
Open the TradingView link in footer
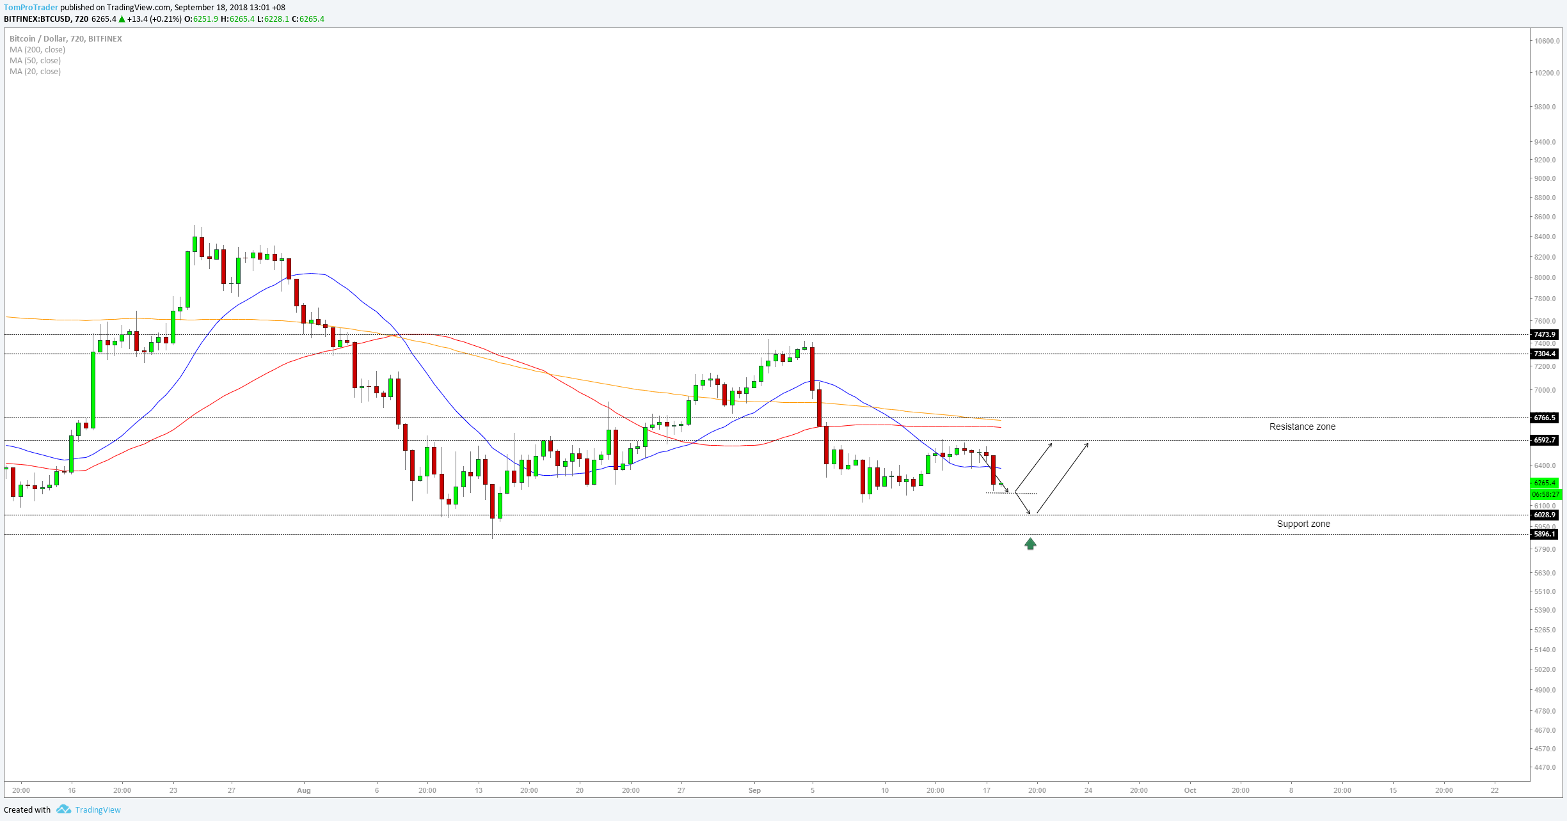point(98,810)
